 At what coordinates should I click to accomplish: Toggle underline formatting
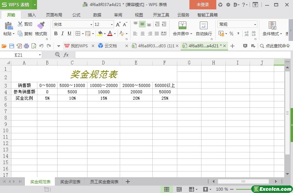69,34
